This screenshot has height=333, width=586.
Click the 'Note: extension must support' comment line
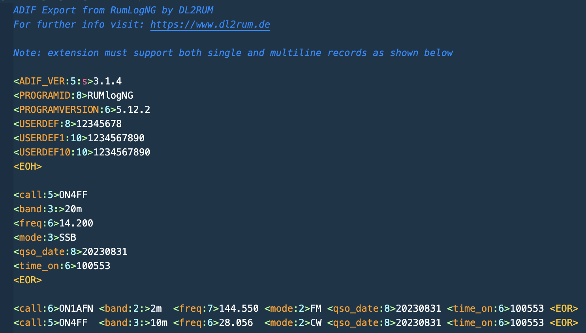pos(233,53)
